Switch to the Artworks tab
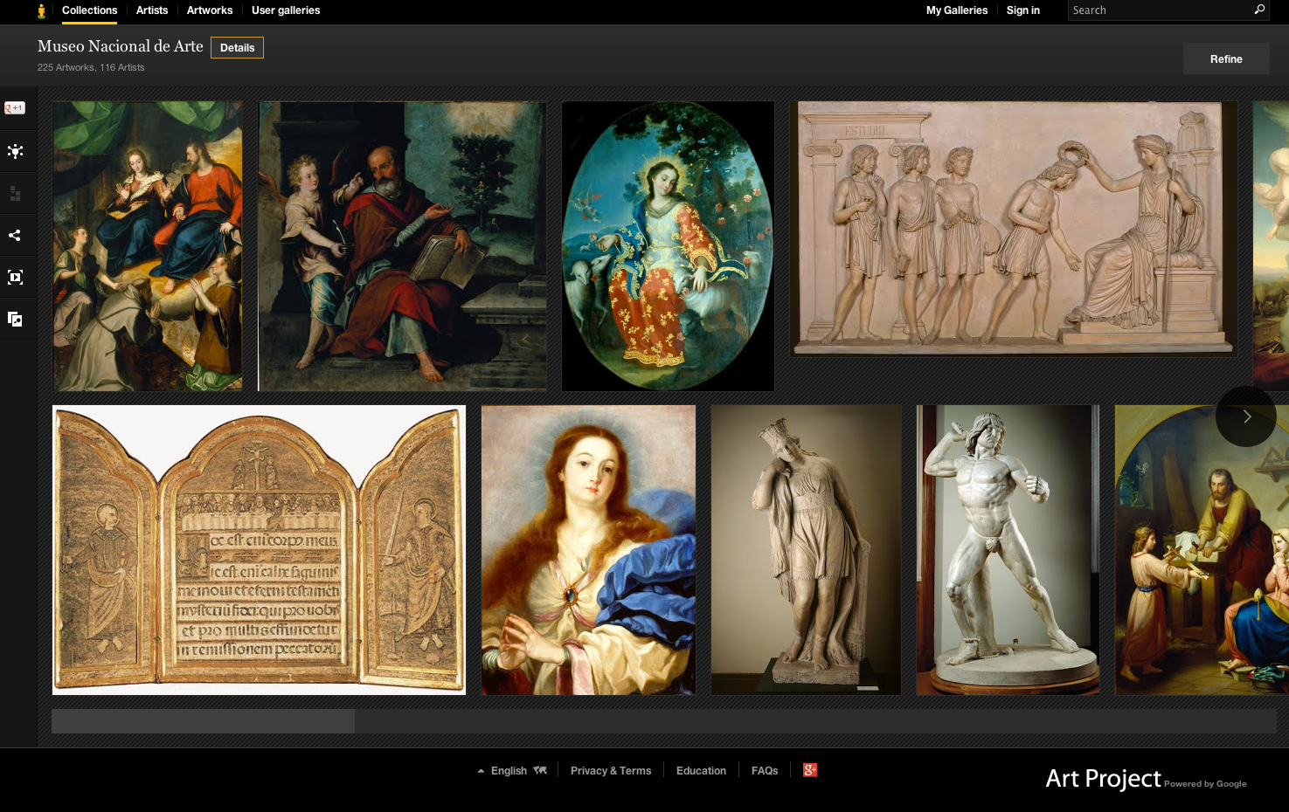 pyautogui.click(x=210, y=10)
